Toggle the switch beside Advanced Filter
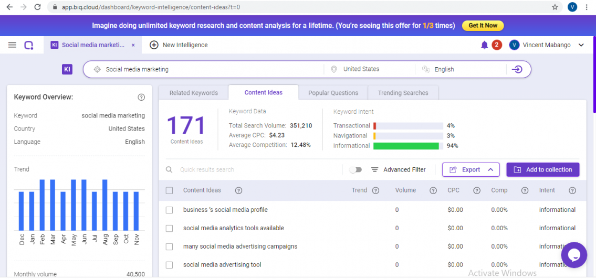Image resolution: width=596 pixels, height=279 pixels. pos(356,170)
